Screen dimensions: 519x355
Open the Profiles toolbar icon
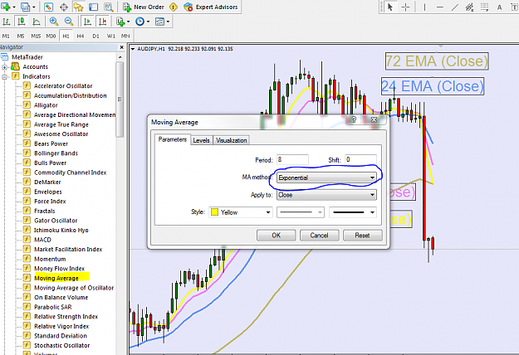tap(25, 7)
